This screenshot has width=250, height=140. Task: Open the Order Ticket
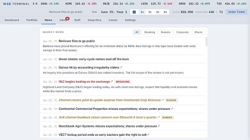tap(237, 12)
